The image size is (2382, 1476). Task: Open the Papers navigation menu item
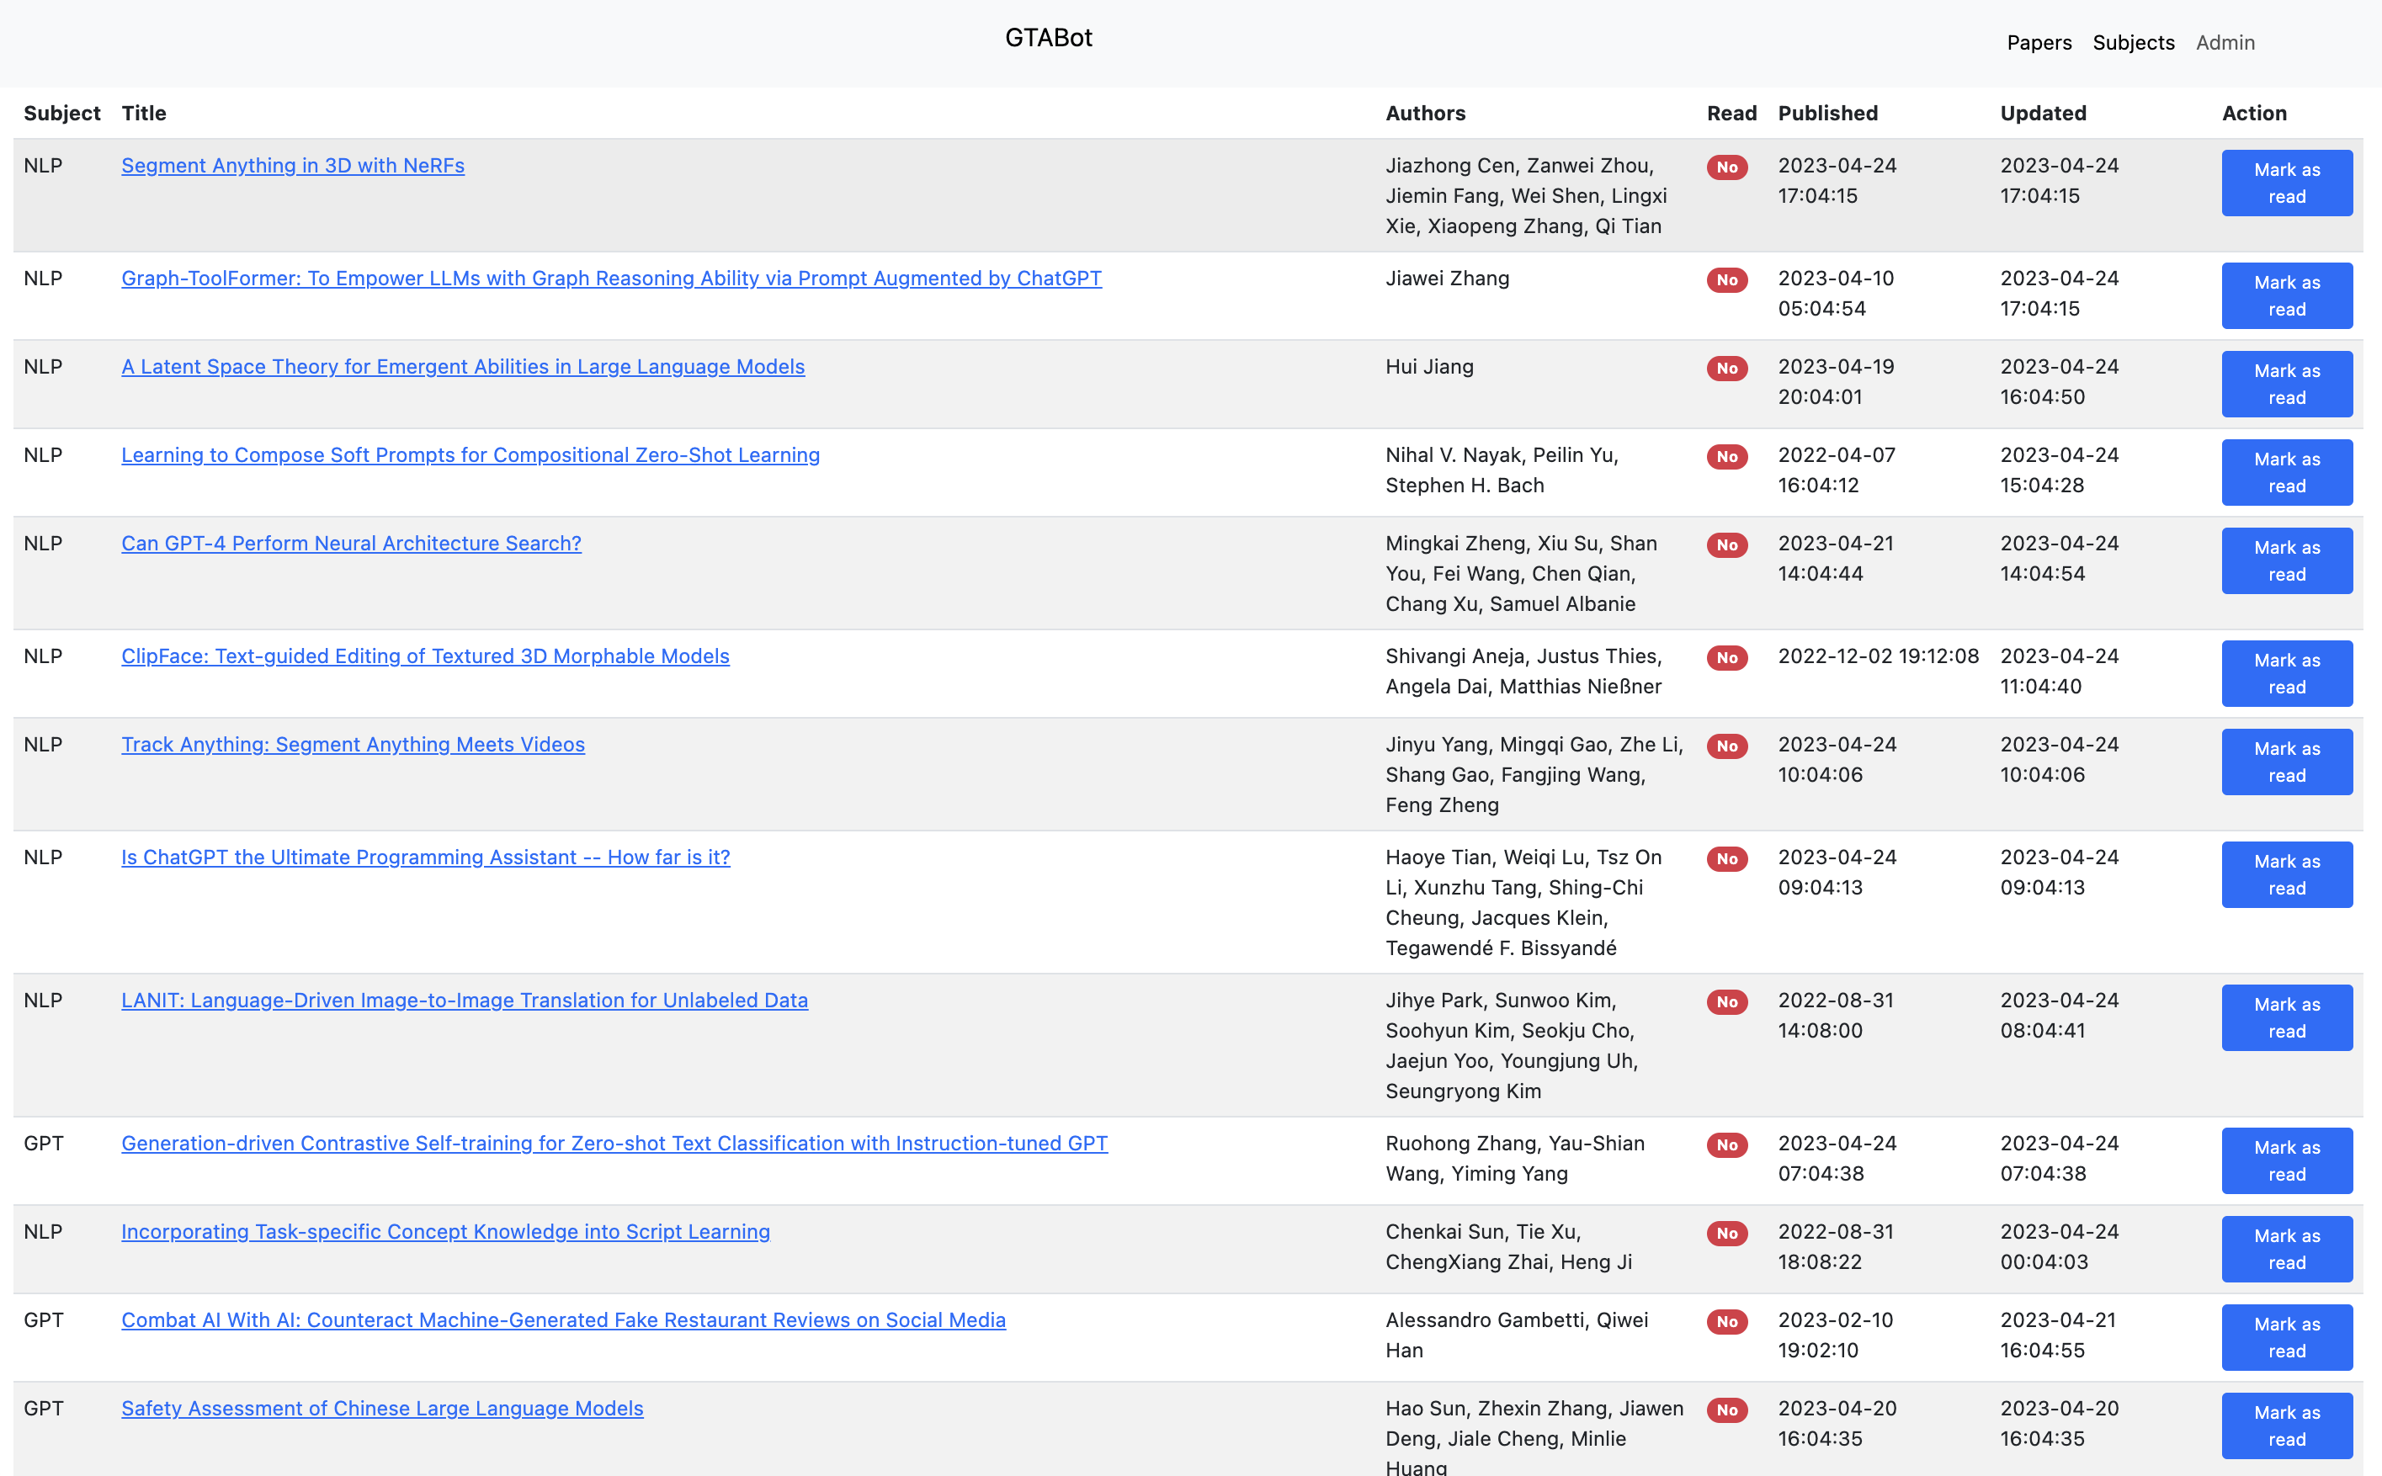2039,42
